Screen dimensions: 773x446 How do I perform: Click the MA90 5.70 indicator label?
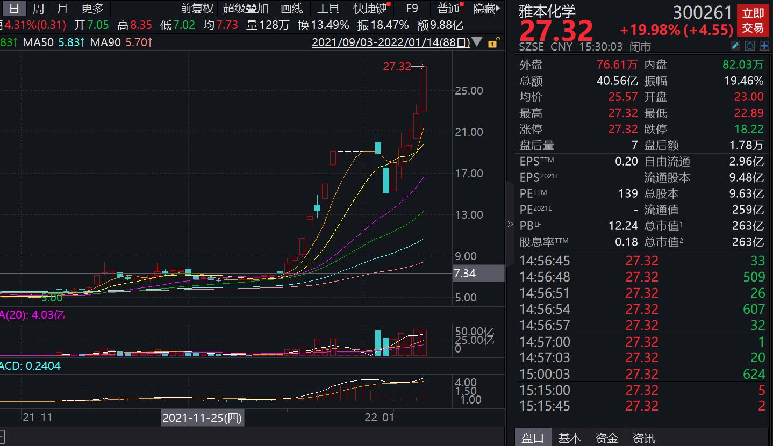pos(120,42)
